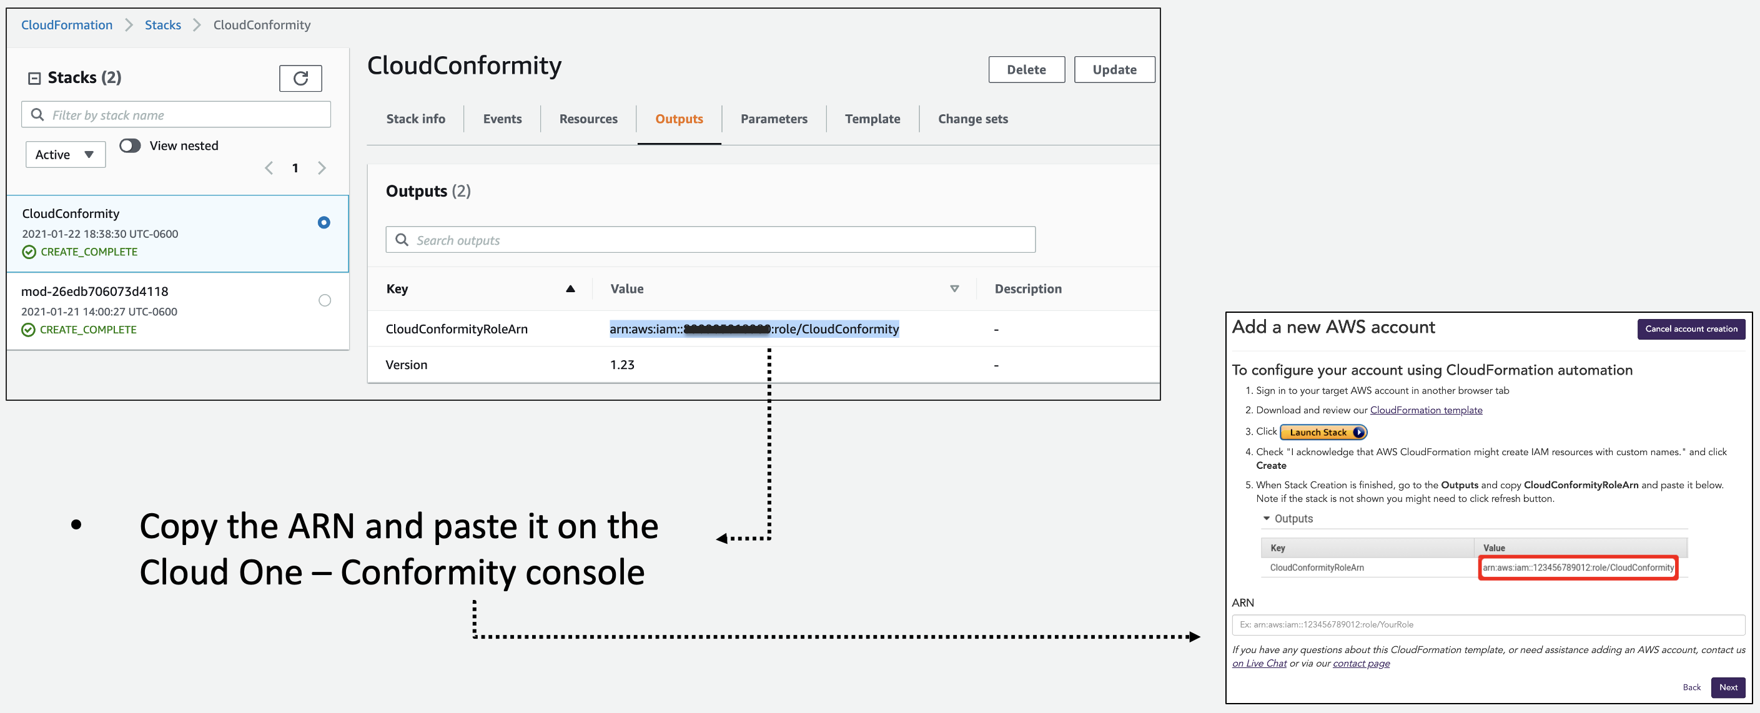Cancel account creation in Conformity dialog
Screen dimensions: 1760x713
[x=1691, y=329]
